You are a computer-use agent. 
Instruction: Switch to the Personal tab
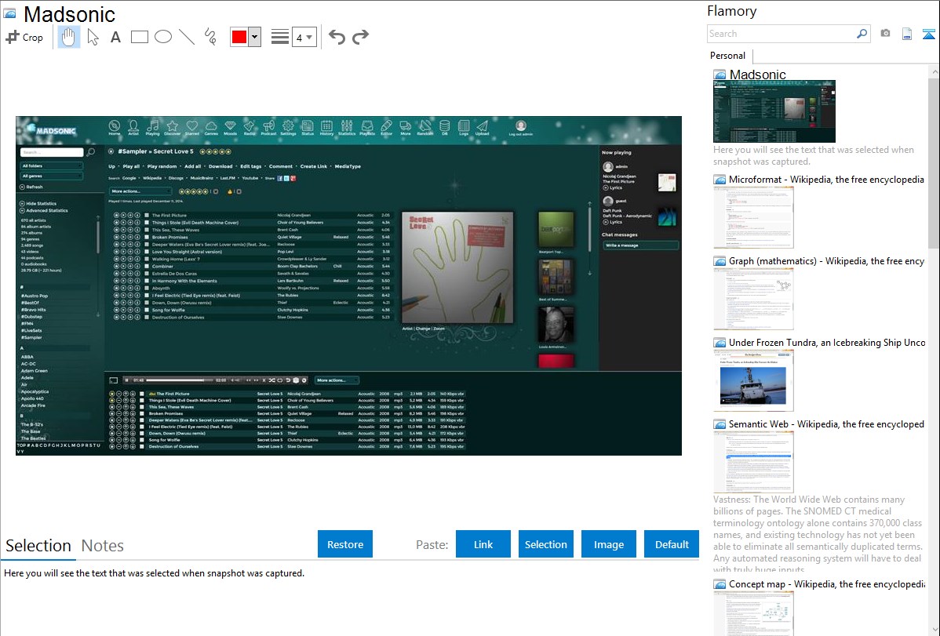[x=728, y=56]
